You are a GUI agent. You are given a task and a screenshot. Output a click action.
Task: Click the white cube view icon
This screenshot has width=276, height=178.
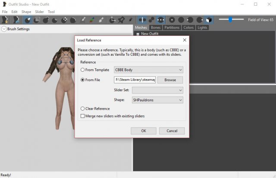click(209, 19)
